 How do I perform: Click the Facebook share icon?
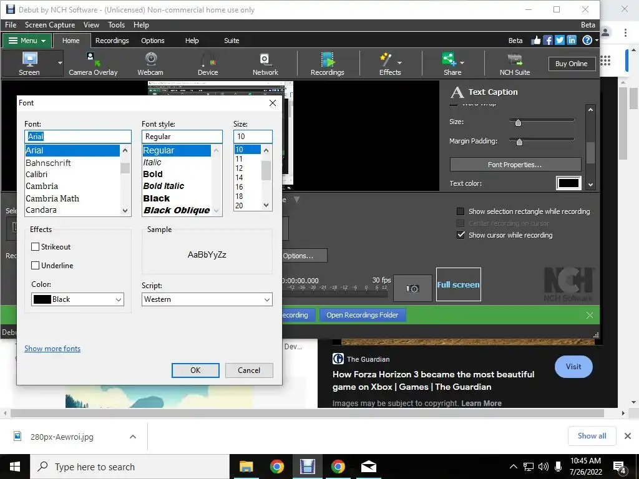tap(548, 40)
